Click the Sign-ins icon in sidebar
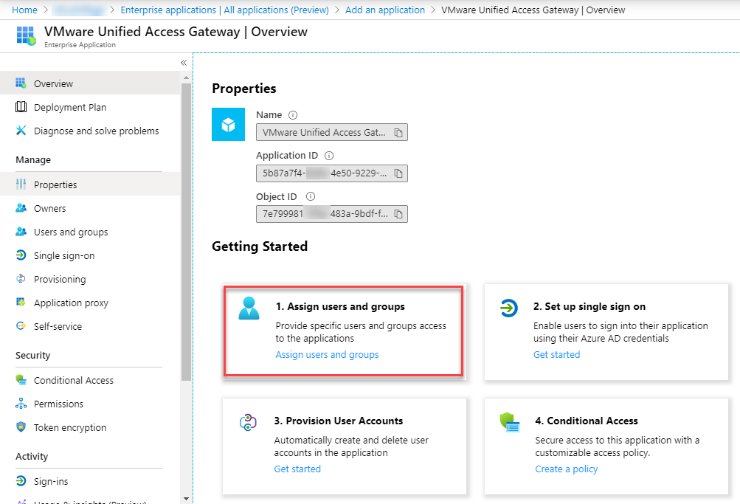Viewport: 740px width, 504px height. coord(21,480)
